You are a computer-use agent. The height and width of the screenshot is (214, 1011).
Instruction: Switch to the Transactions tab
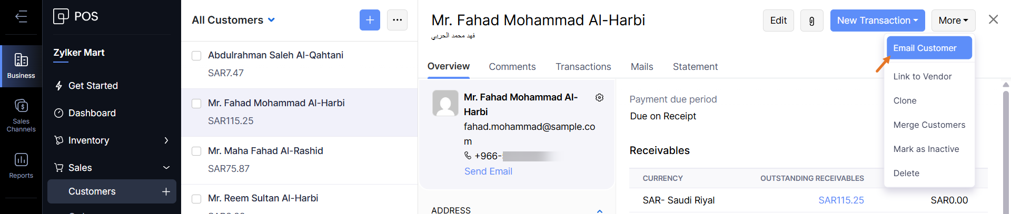click(x=583, y=67)
